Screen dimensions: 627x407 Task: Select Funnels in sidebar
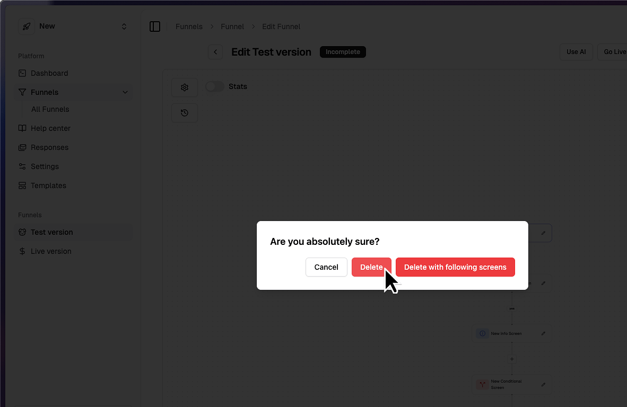click(74, 92)
